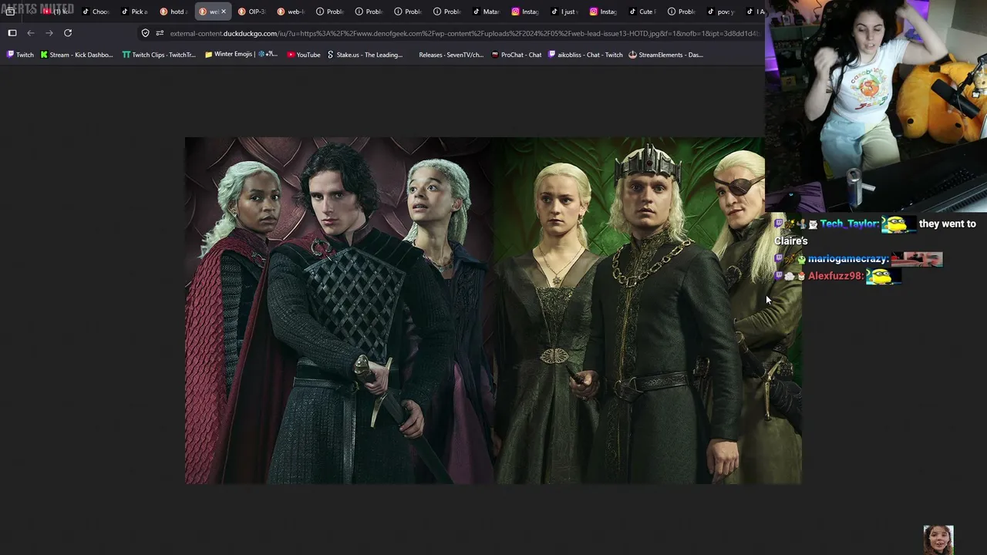Click the Twitch badge beside Tech_Taylor
987x555 pixels.
pos(779,224)
